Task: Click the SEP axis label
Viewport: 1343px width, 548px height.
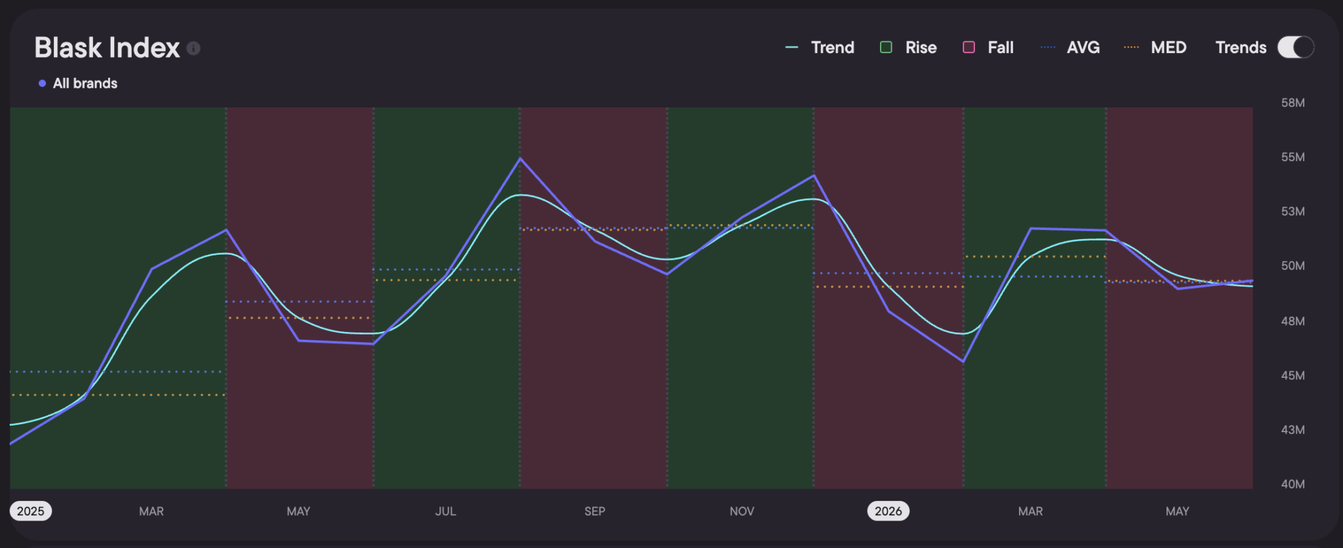Action: (595, 511)
